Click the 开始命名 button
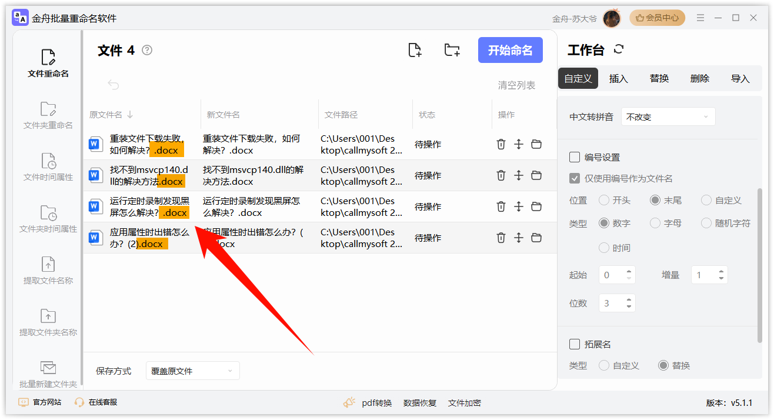 510,50
